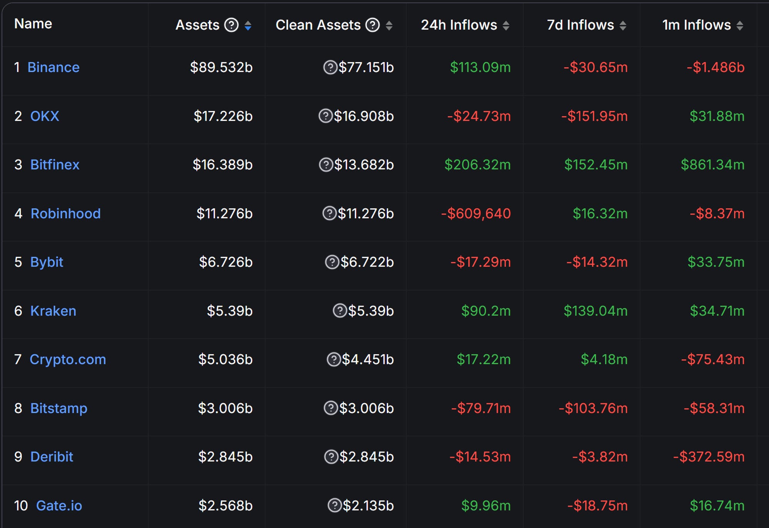Sort by 1m Inflows column
The image size is (769, 528).
(x=740, y=25)
